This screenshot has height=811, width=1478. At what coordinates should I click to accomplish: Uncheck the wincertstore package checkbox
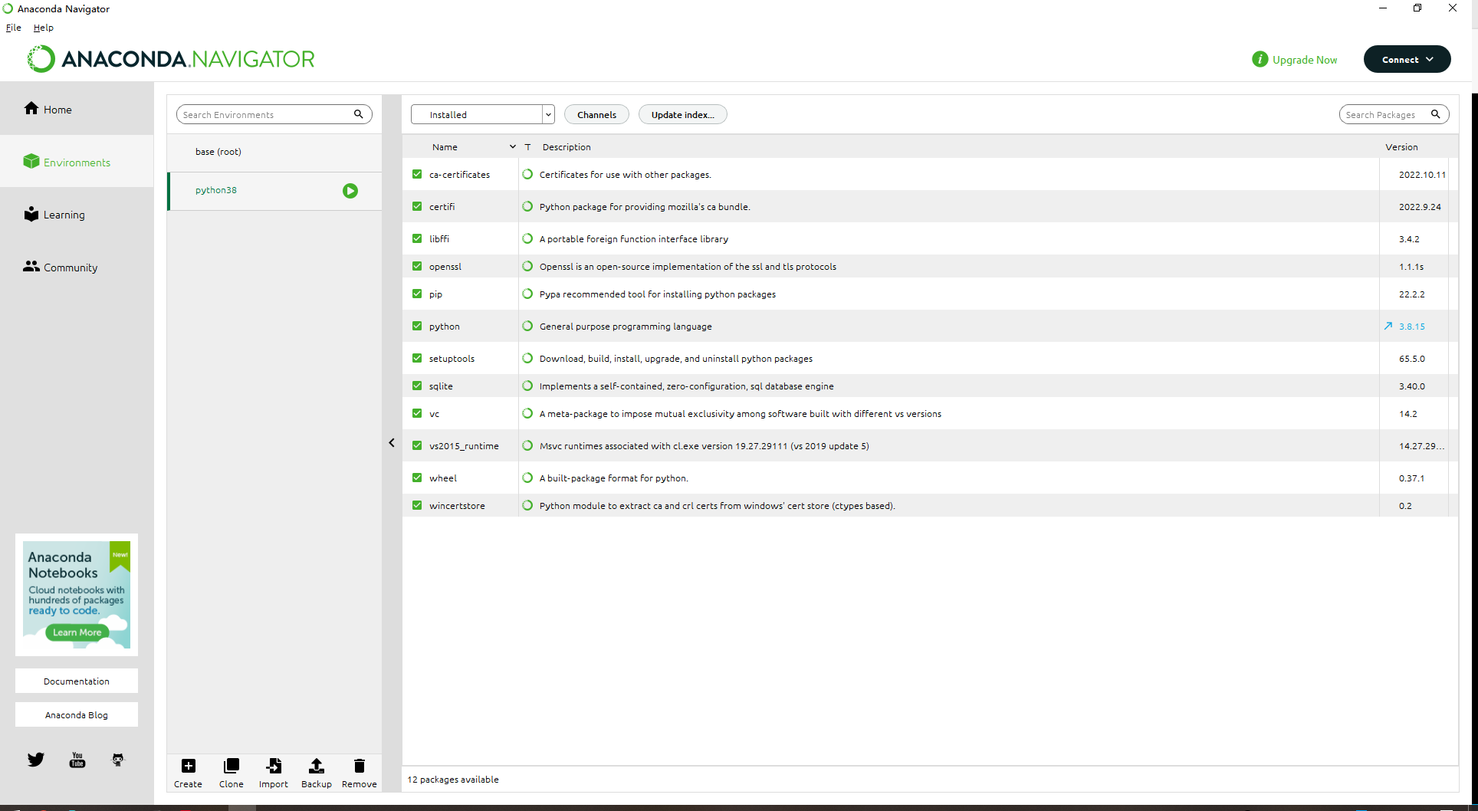pos(417,505)
